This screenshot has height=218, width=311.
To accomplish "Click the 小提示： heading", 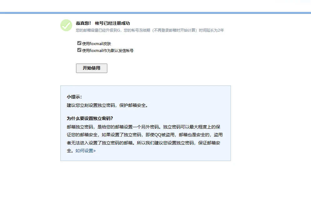I will (74, 97).
